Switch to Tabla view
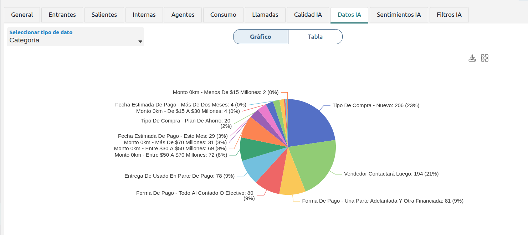 315,37
